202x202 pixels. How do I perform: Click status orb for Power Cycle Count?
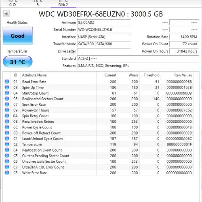(x=7, y=127)
